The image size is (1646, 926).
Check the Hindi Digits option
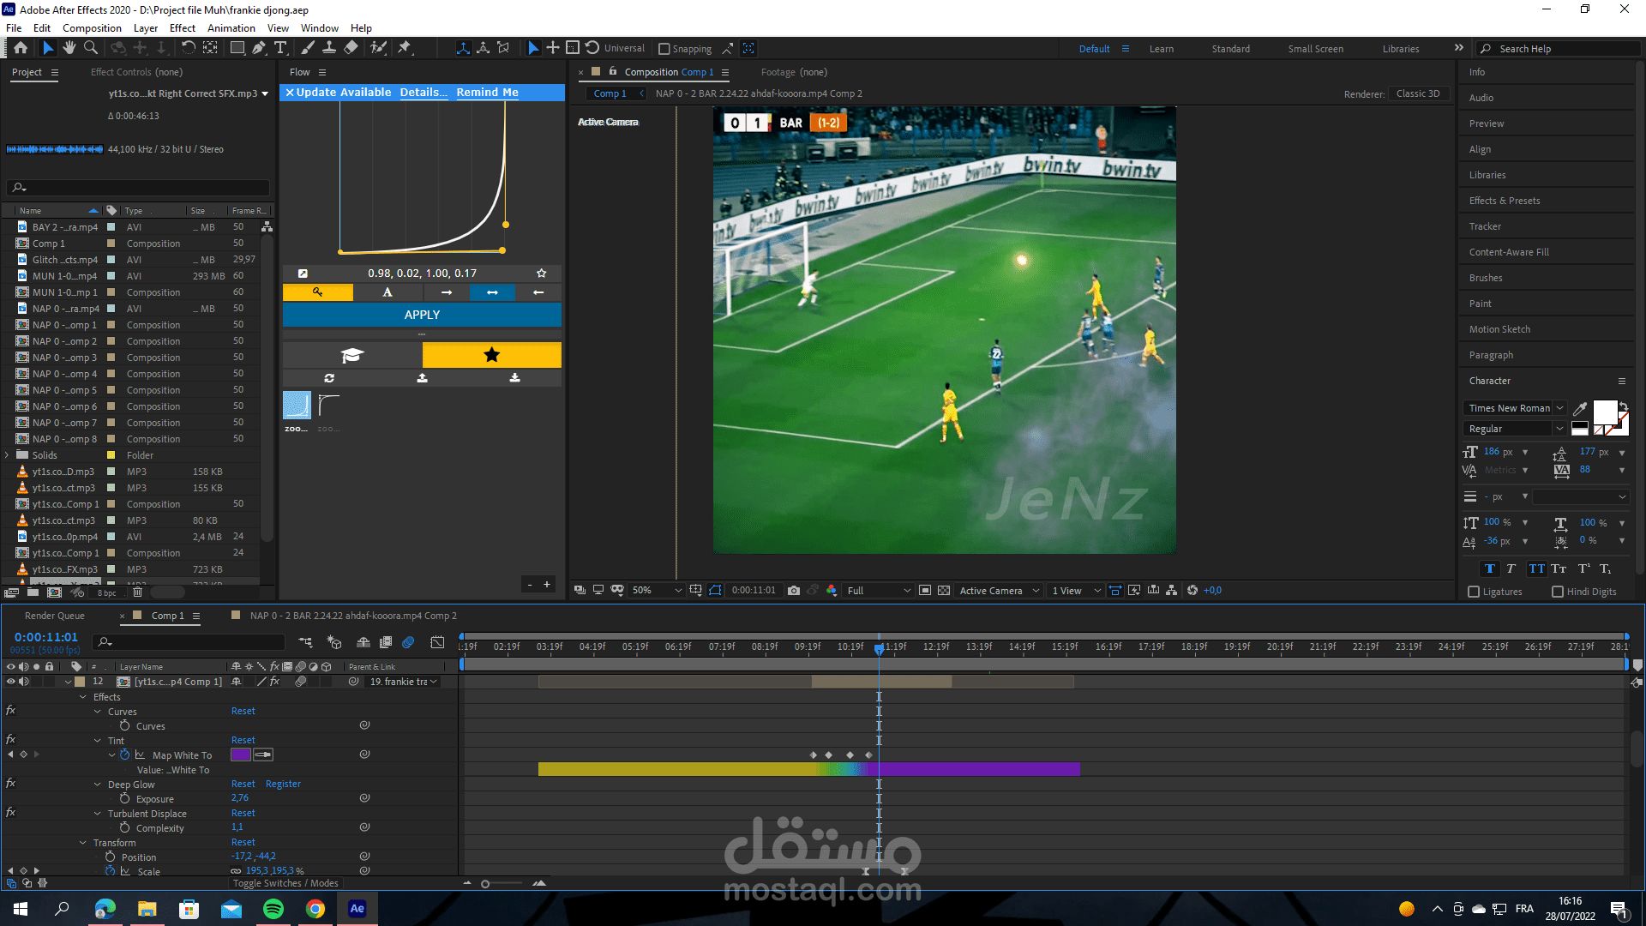(x=1558, y=592)
